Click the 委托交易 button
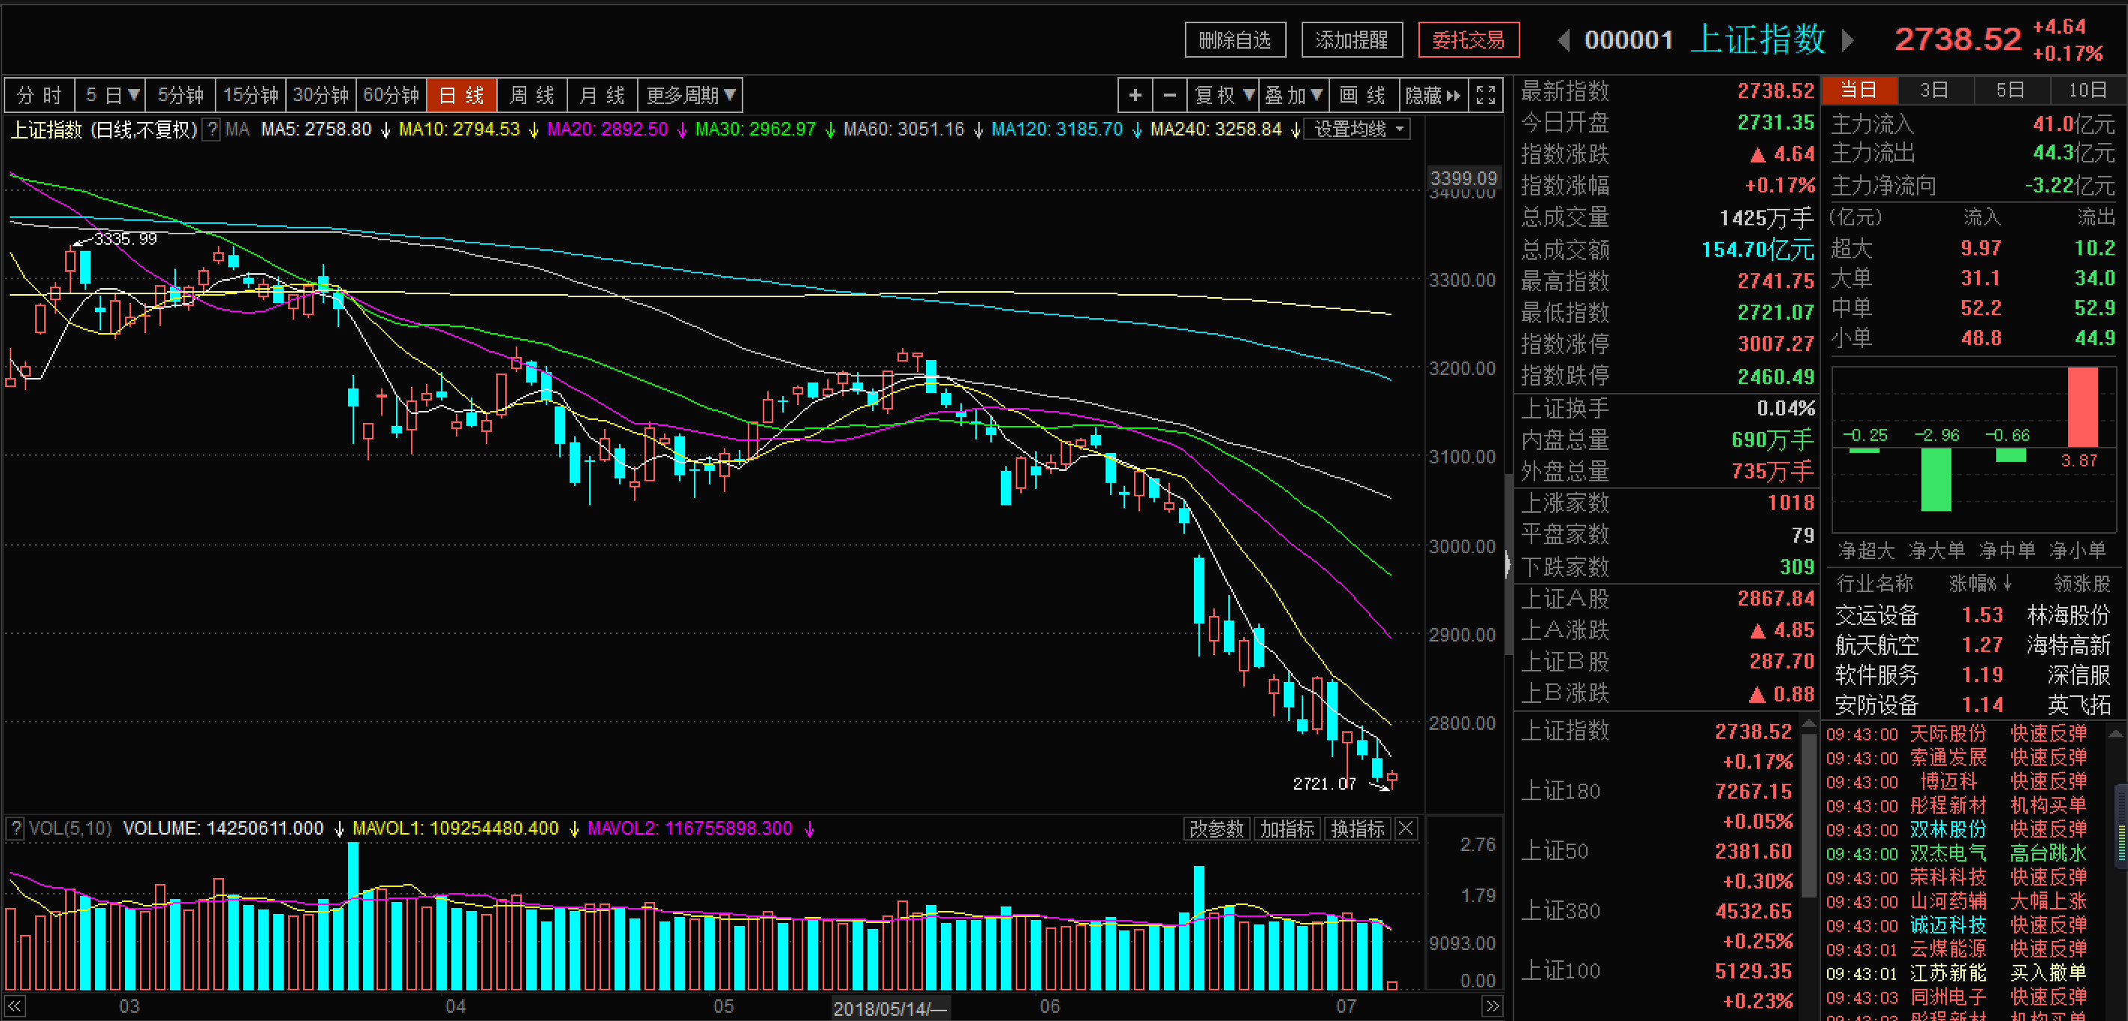 click(1468, 40)
